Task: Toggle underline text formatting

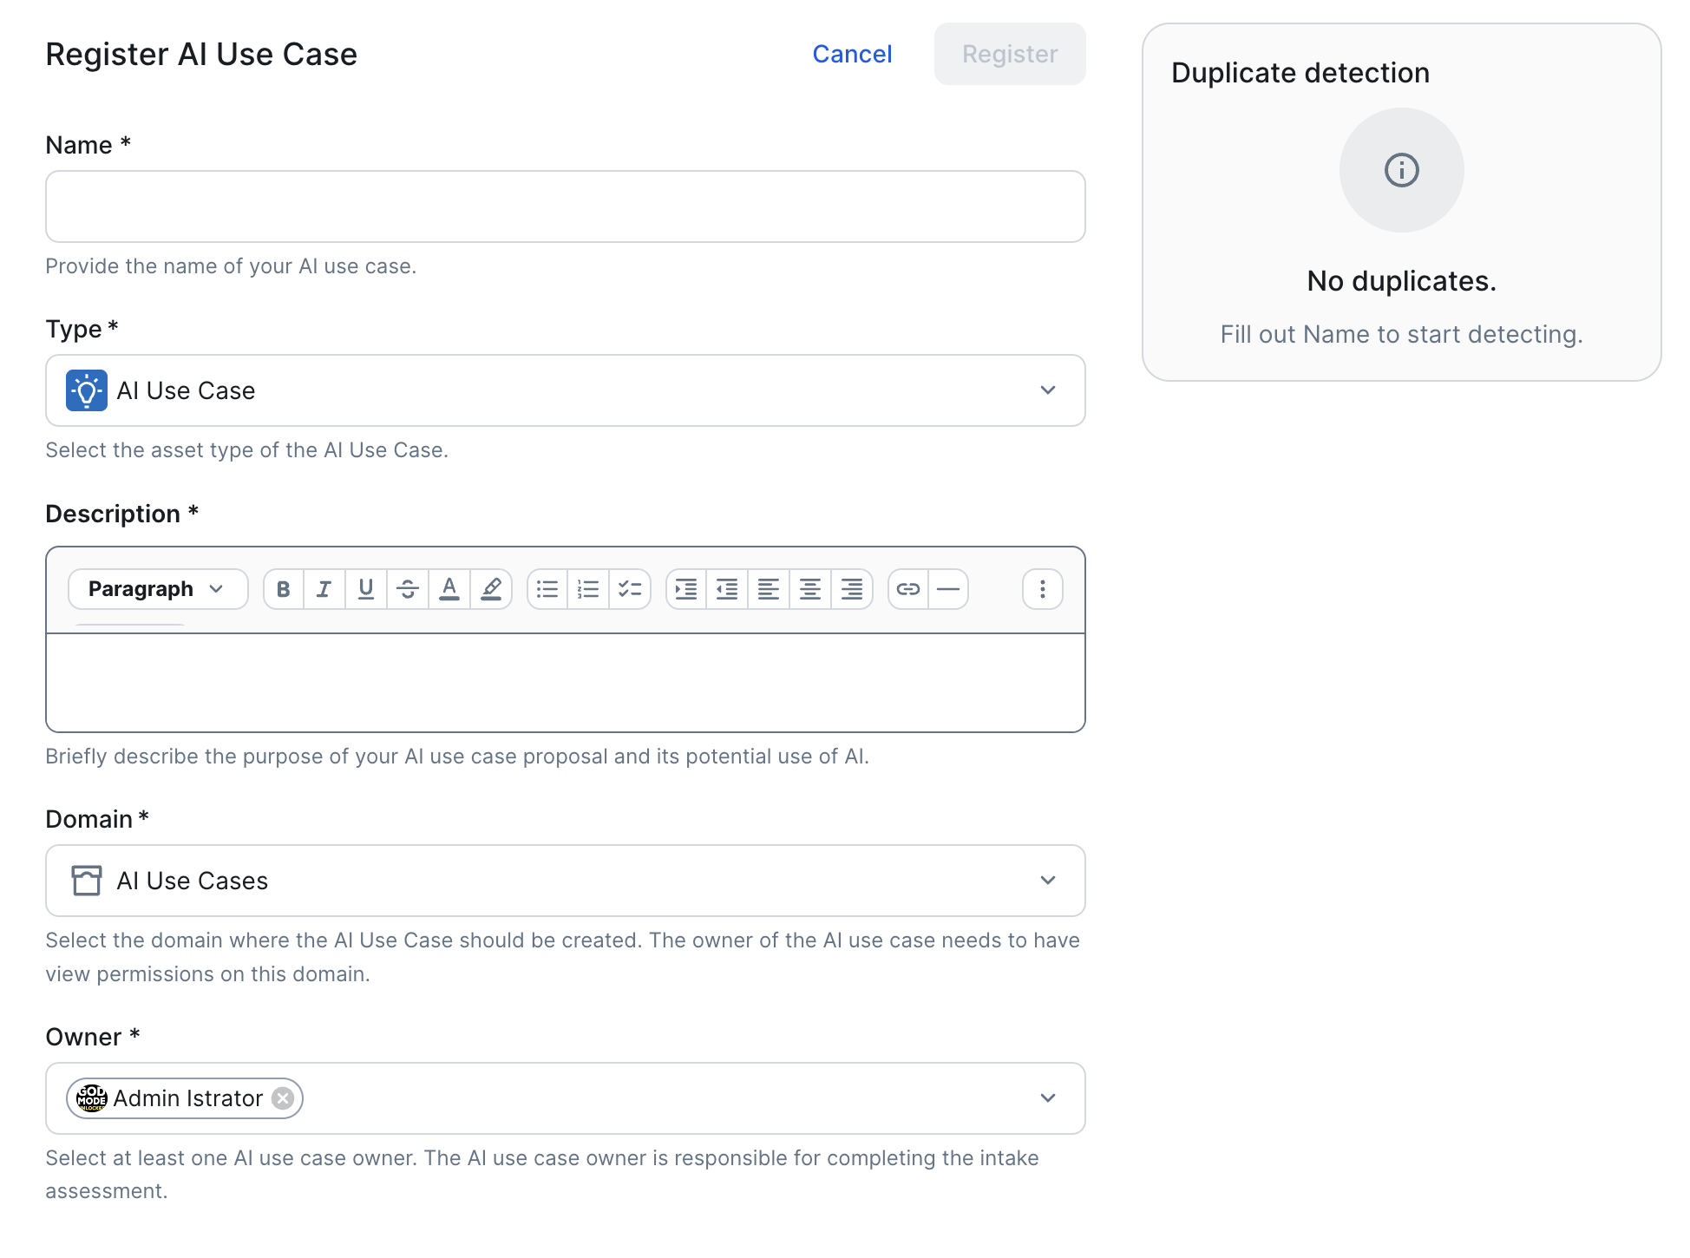Action: (366, 590)
